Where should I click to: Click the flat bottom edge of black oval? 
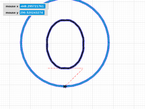coord(65,68)
